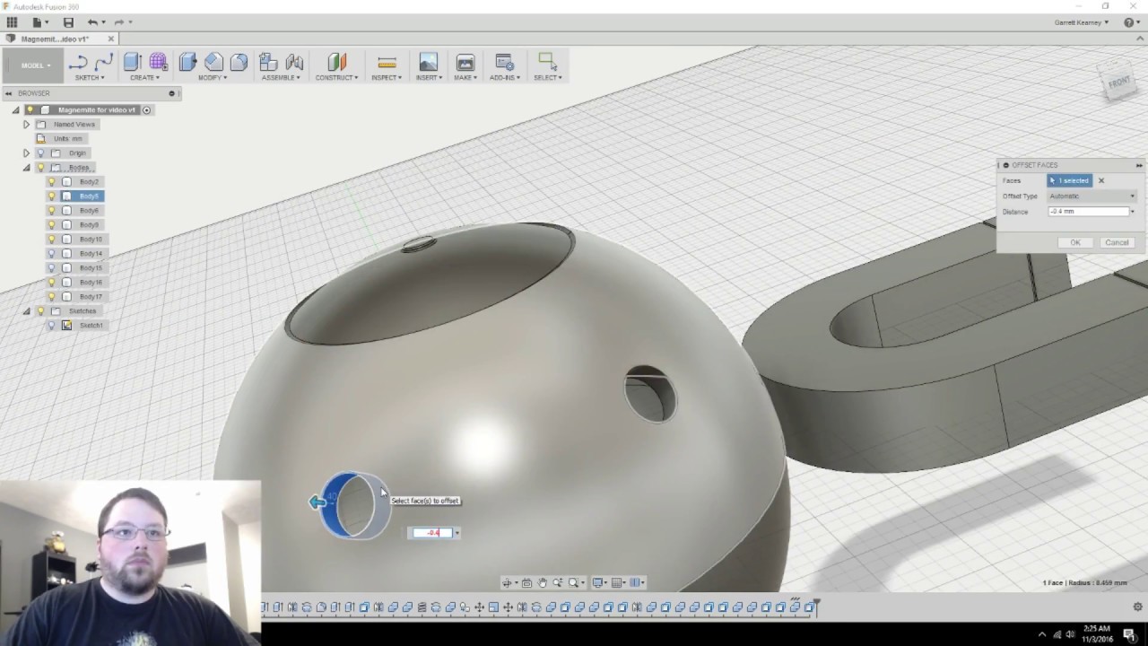Select the Create Form sculpt icon
The height and width of the screenshot is (646, 1148).
[x=158, y=62]
